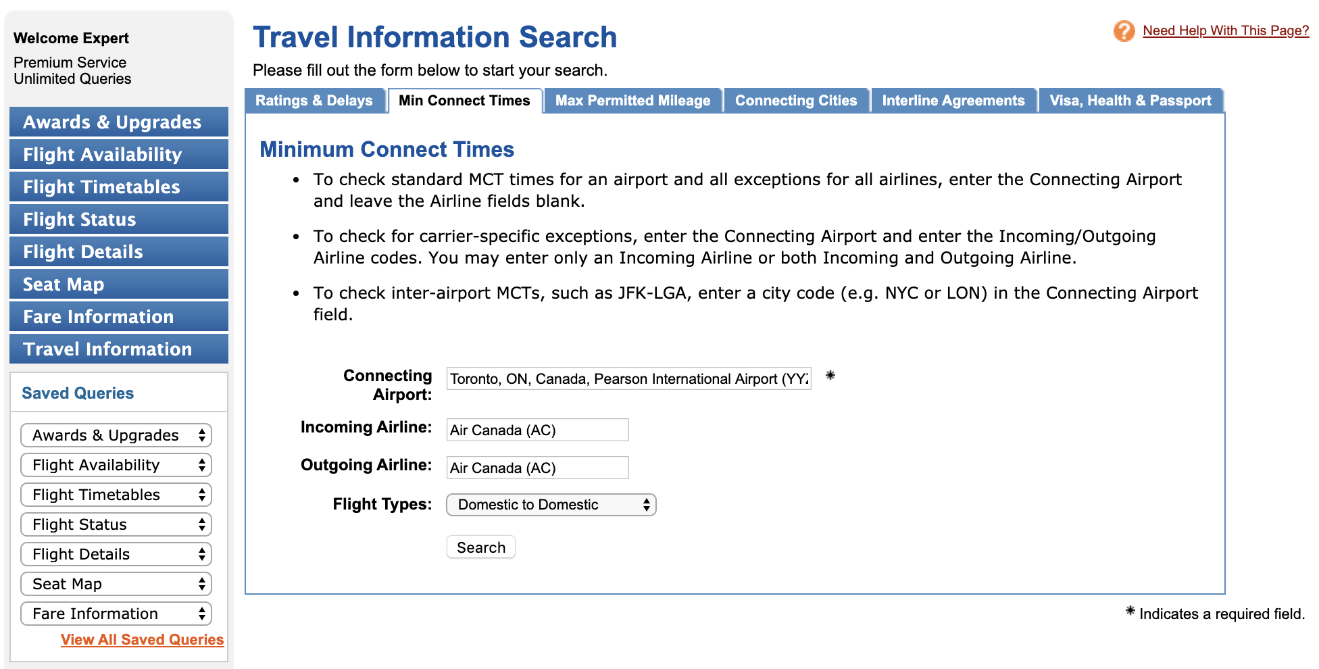The image size is (1319, 669).
Task: Switch to the Ratings & Delays tab
Action: click(x=314, y=101)
